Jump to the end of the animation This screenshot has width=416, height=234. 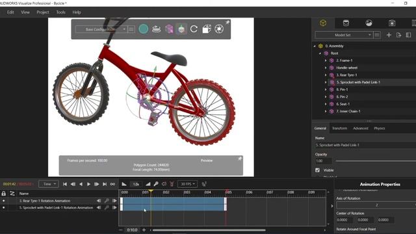[x=105, y=184]
